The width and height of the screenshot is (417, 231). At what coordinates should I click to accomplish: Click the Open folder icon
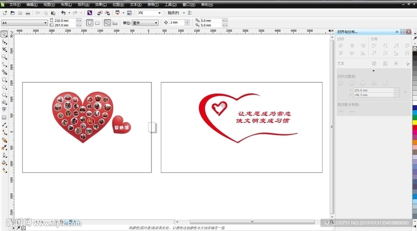[13, 13]
